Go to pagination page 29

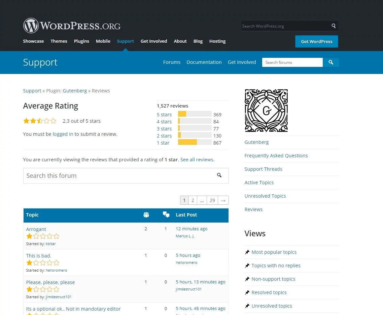[212, 200]
